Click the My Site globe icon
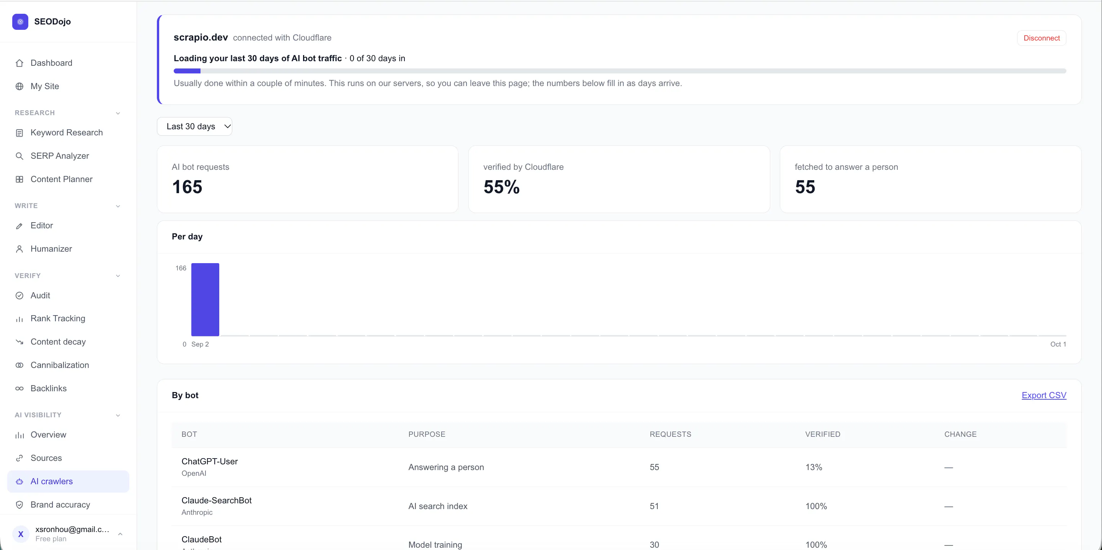Viewport: 1102px width, 550px height. coord(19,86)
